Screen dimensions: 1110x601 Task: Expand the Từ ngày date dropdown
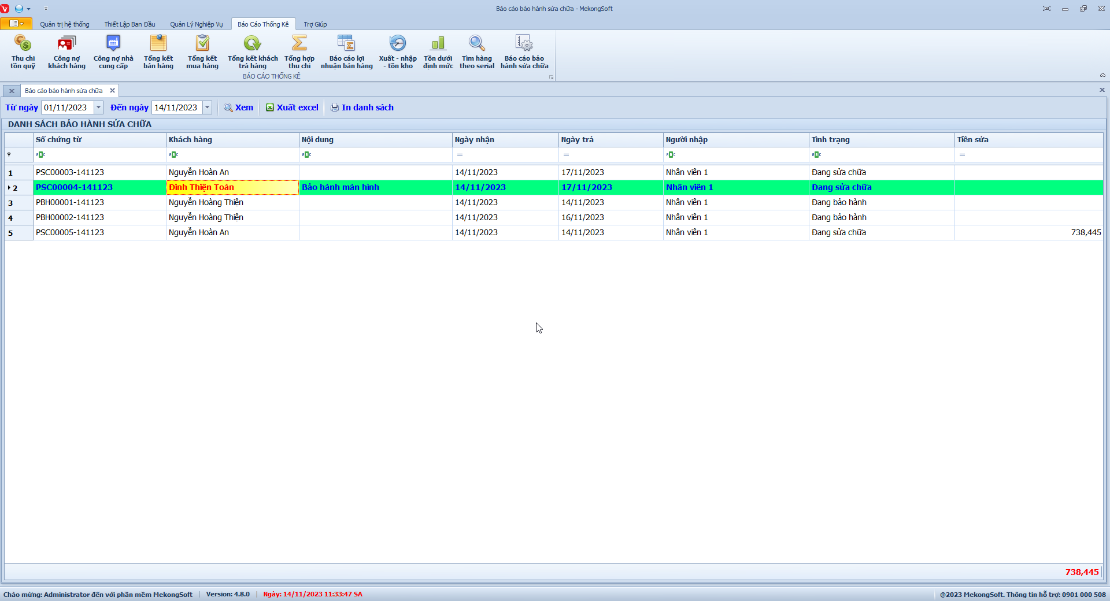pos(99,107)
